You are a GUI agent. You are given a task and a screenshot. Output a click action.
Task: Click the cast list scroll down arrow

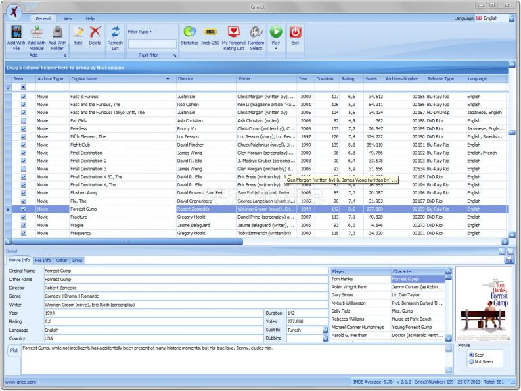pyautogui.click(x=448, y=338)
